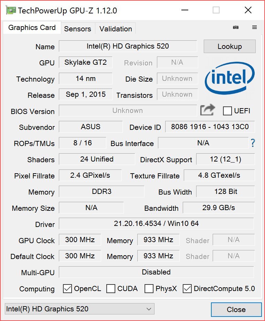This screenshot has height=321, width=265.
Task: Click the Lookup button
Action: pos(229,46)
